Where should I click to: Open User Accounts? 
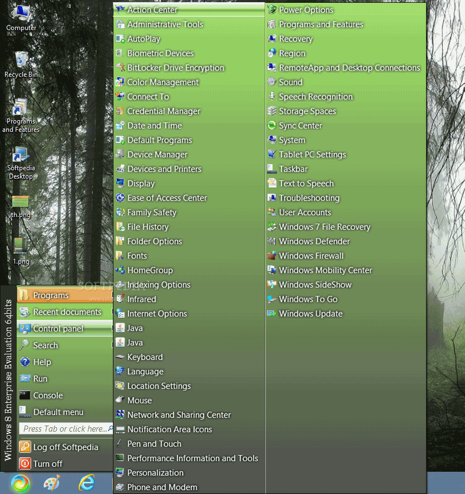tap(346, 213)
